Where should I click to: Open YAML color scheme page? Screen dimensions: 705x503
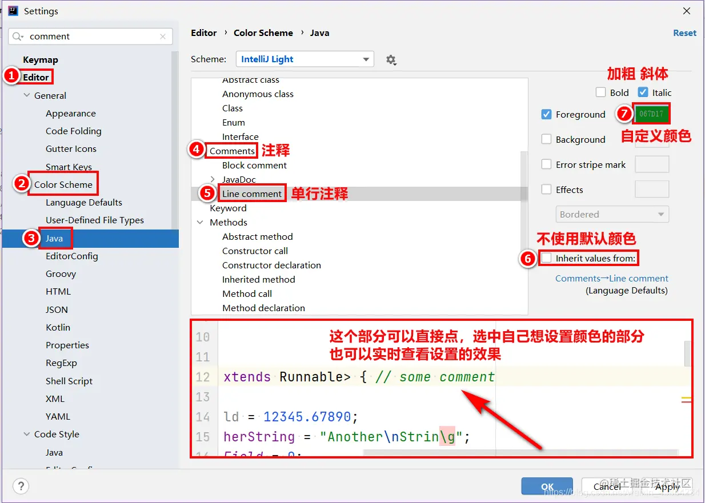(x=58, y=416)
